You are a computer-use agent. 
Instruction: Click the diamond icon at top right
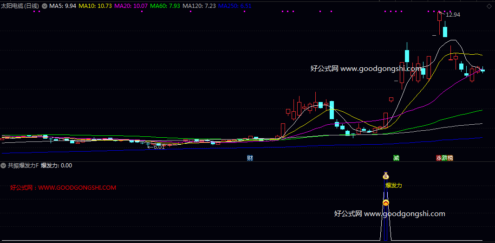pos(489,6)
